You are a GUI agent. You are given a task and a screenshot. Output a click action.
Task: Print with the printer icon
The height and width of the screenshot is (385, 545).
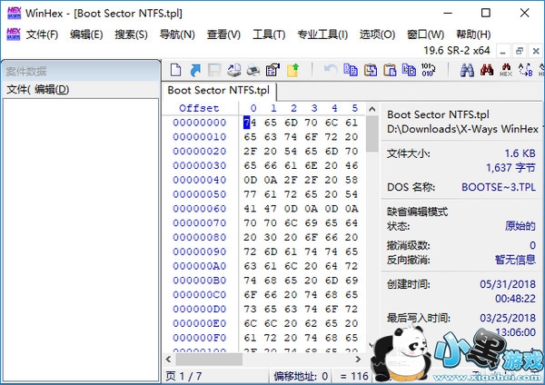click(x=253, y=70)
